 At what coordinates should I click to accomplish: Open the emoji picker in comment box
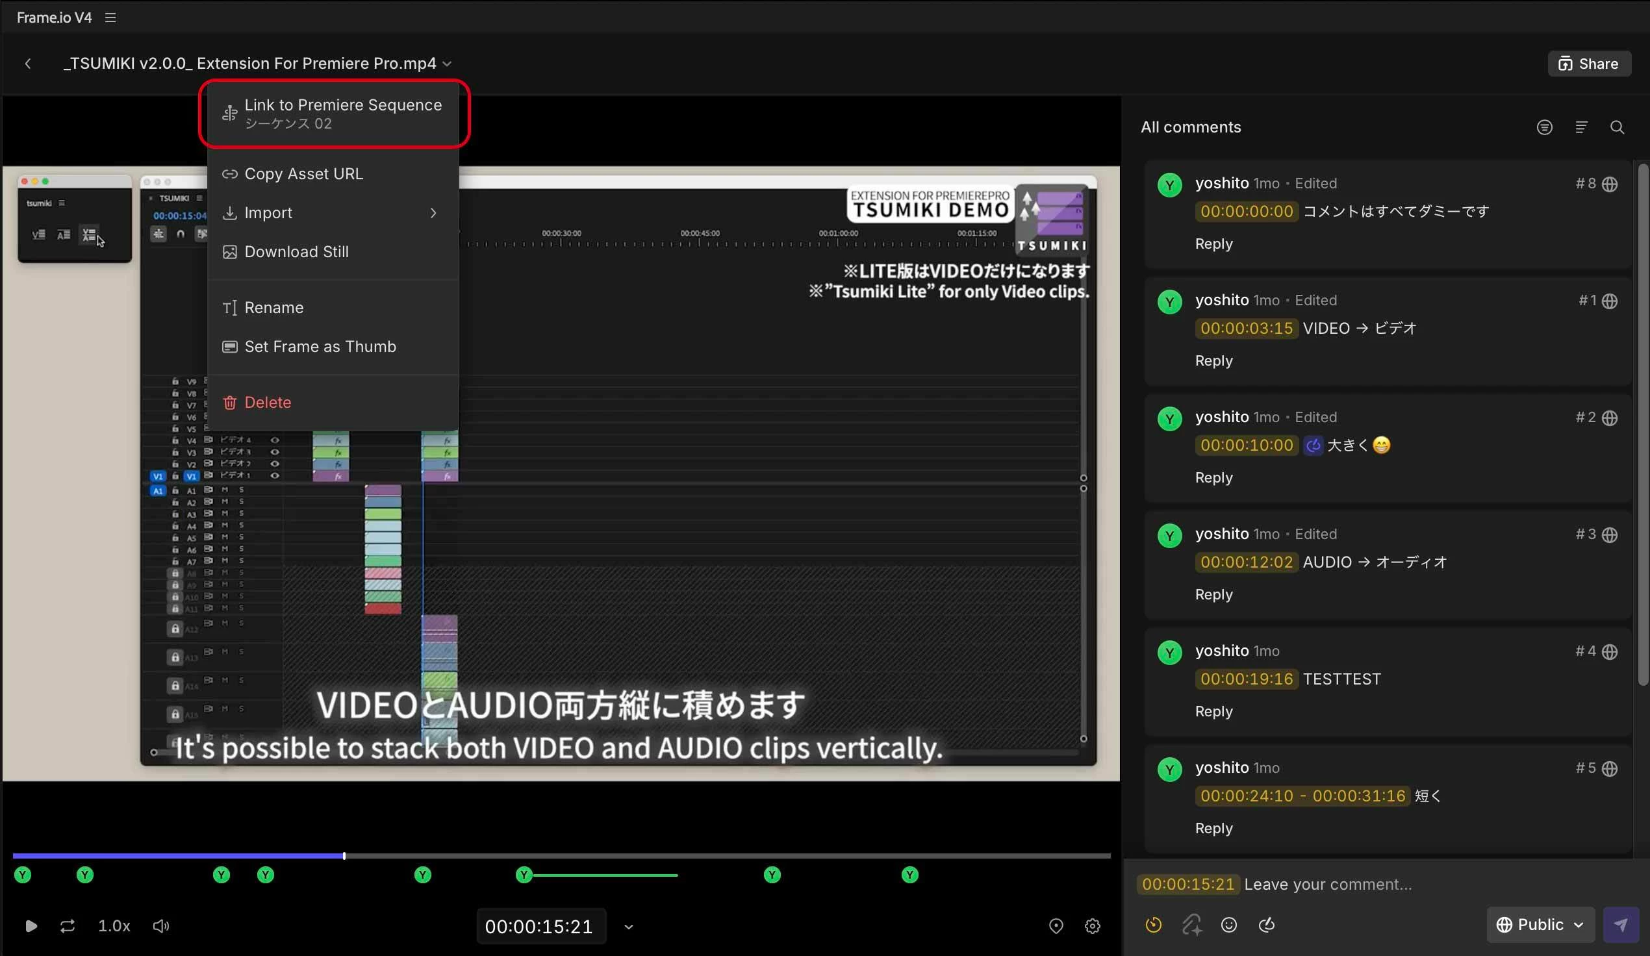tap(1228, 925)
